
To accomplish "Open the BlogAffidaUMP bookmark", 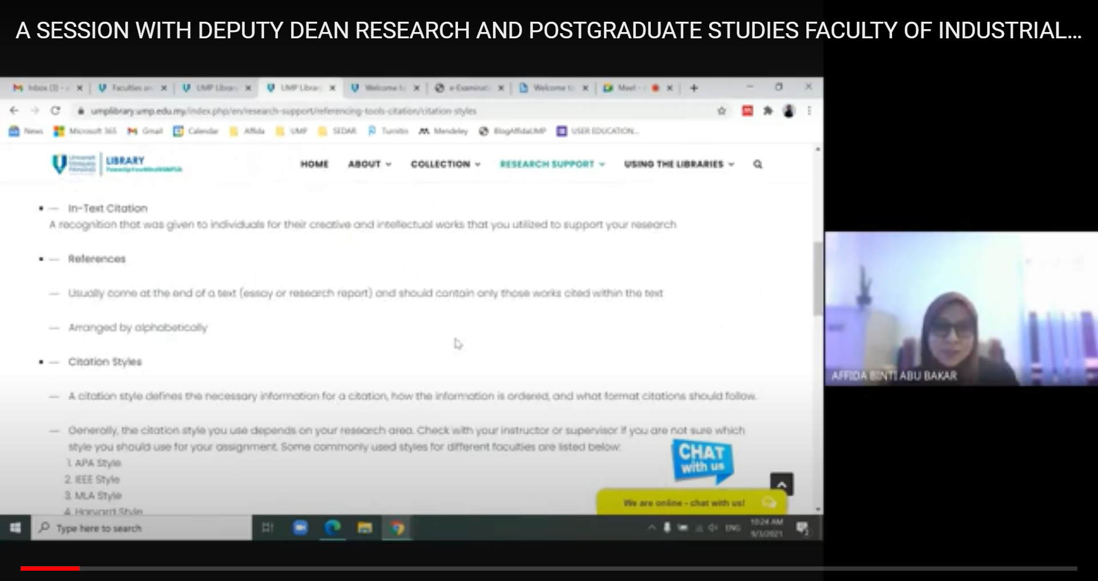I will [x=512, y=131].
